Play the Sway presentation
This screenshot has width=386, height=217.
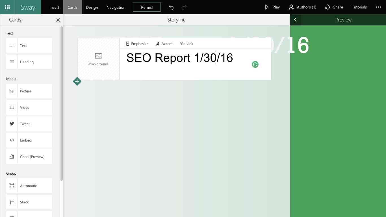pyautogui.click(x=272, y=7)
